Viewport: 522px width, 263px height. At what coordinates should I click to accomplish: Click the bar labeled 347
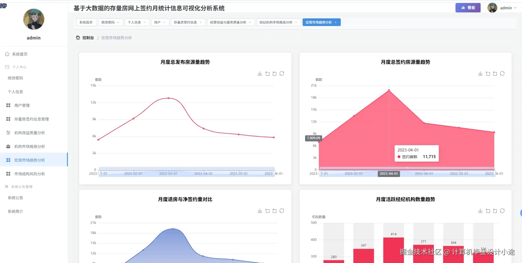click(364, 256)
